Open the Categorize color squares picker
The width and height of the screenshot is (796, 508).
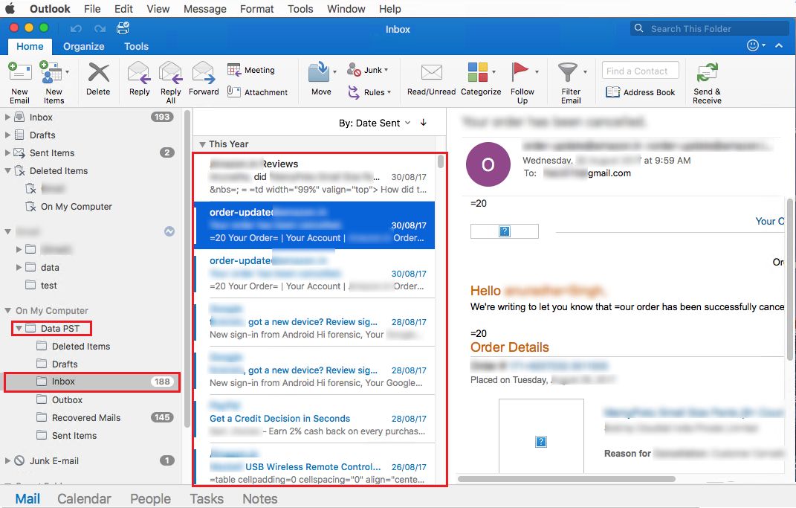478,72
